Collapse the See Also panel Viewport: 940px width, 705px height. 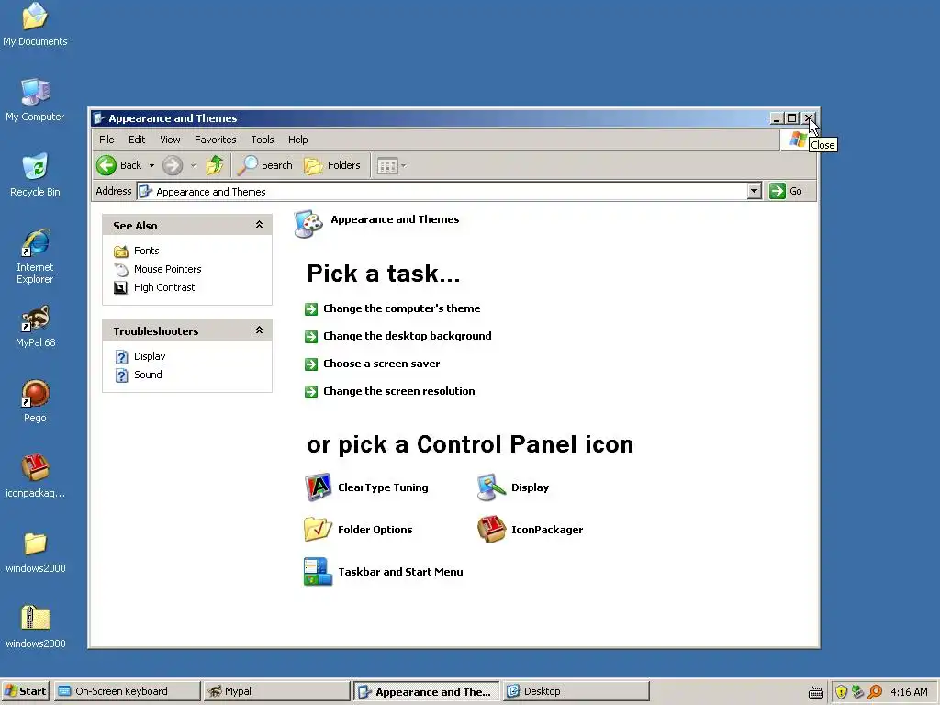pos(259,225)
